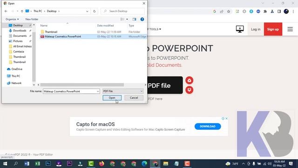Expand the File name history dropdown

pyautogui.click(x=98, y=91)
